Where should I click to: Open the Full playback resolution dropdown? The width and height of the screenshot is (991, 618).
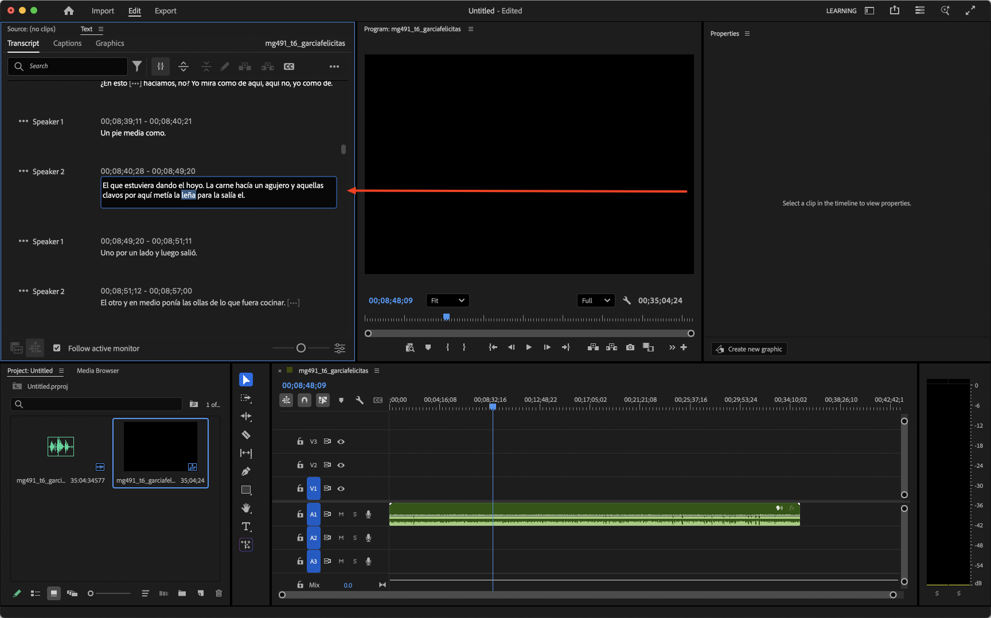click(x=595, y=300)
